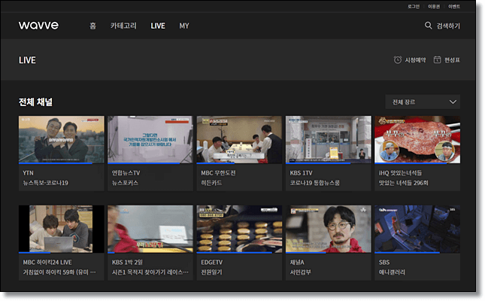Click the 전체 채널 heading
The image size is (485, 301).
(35, 102)
